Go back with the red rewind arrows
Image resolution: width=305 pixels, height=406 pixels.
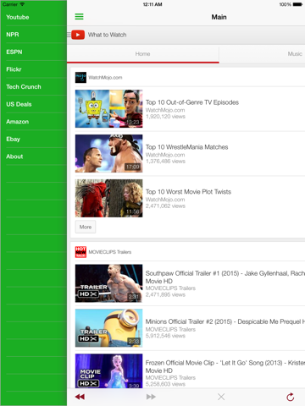coord(80,397)
